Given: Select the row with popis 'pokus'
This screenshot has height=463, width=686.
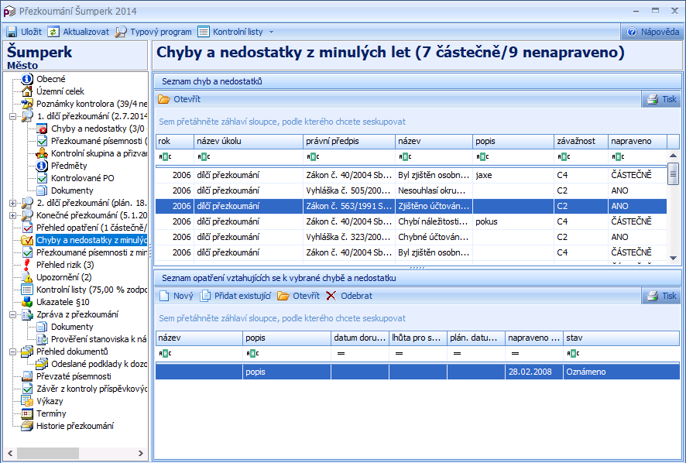Looking at the screenshot, I should click(411, 222).
